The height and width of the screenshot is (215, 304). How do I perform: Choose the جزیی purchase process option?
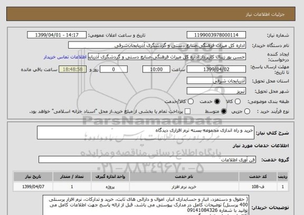tap(247, 111)
